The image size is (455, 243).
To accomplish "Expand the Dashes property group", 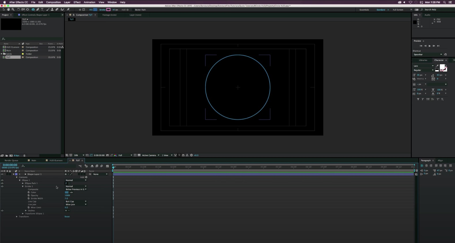I will click(26, 210).
